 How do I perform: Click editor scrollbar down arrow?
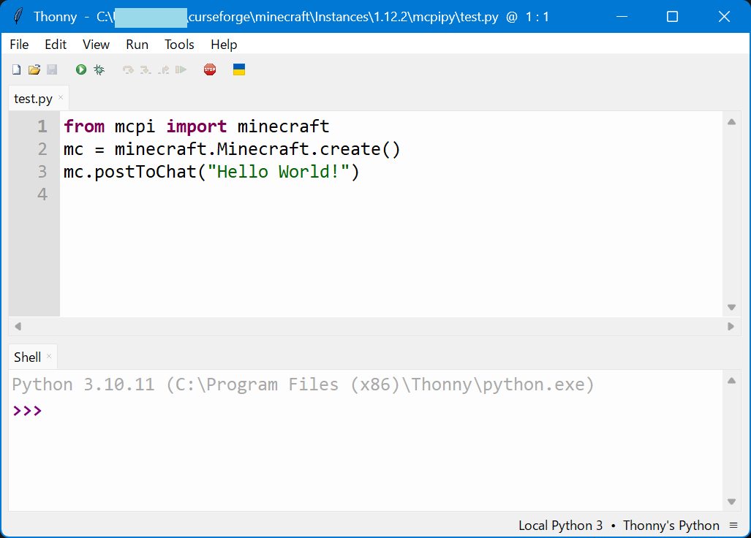point(731,307)
